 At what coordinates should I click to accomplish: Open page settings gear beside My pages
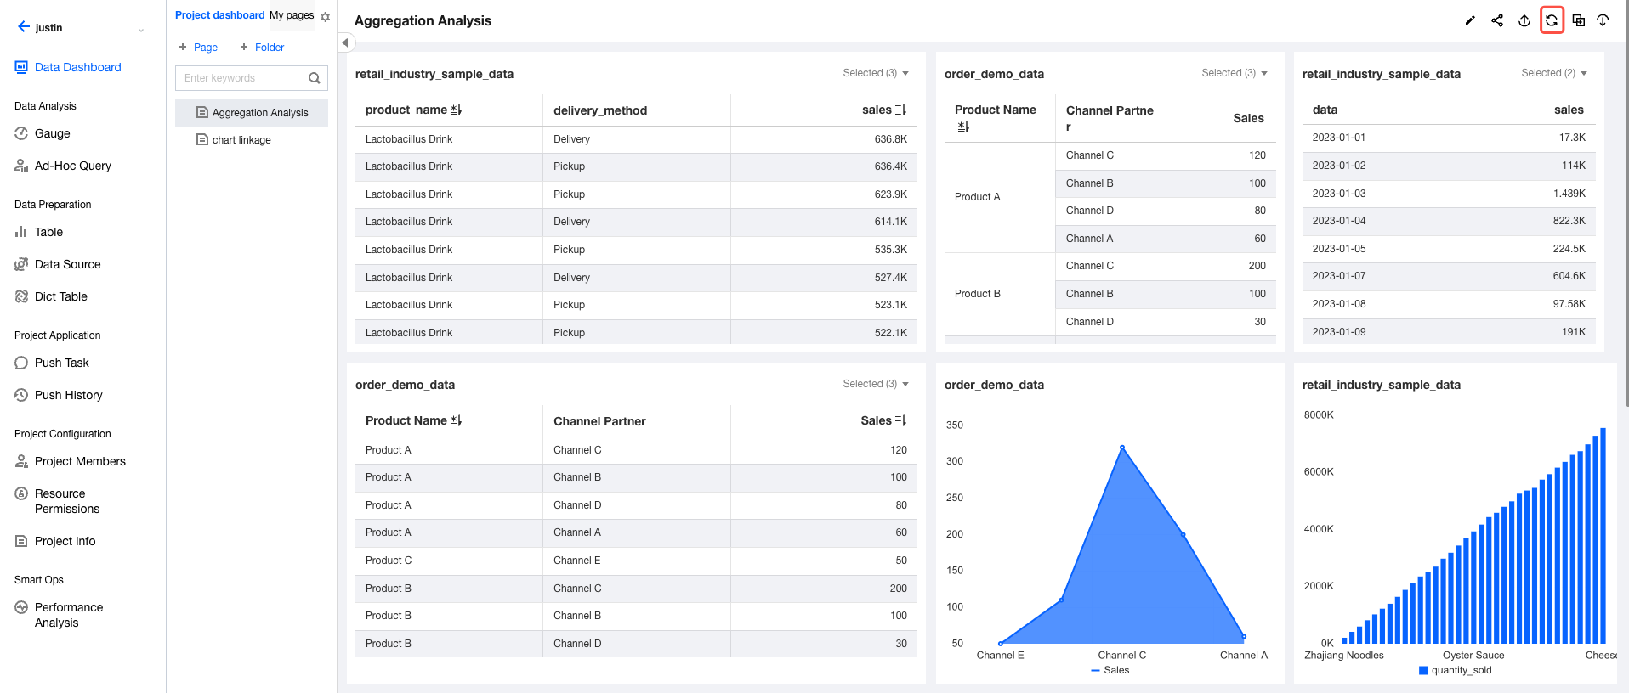coord(325,17)
